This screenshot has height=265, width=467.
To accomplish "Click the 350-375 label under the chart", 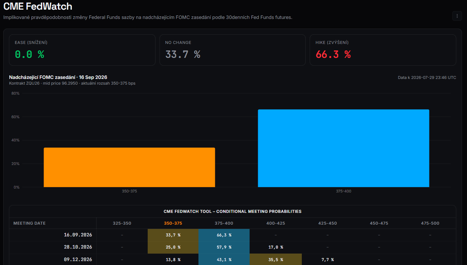I will (x=129, y=191).
